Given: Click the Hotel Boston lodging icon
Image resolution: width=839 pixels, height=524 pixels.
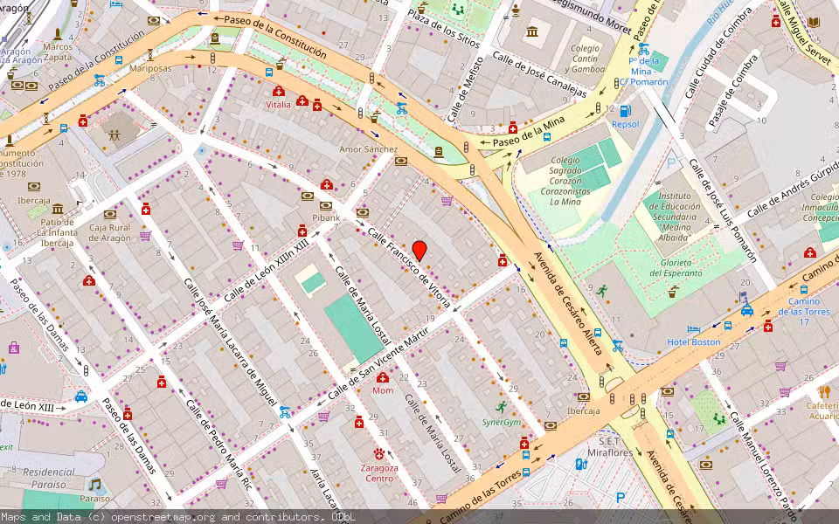Looking at the screenshot, I should click(693, 328).
